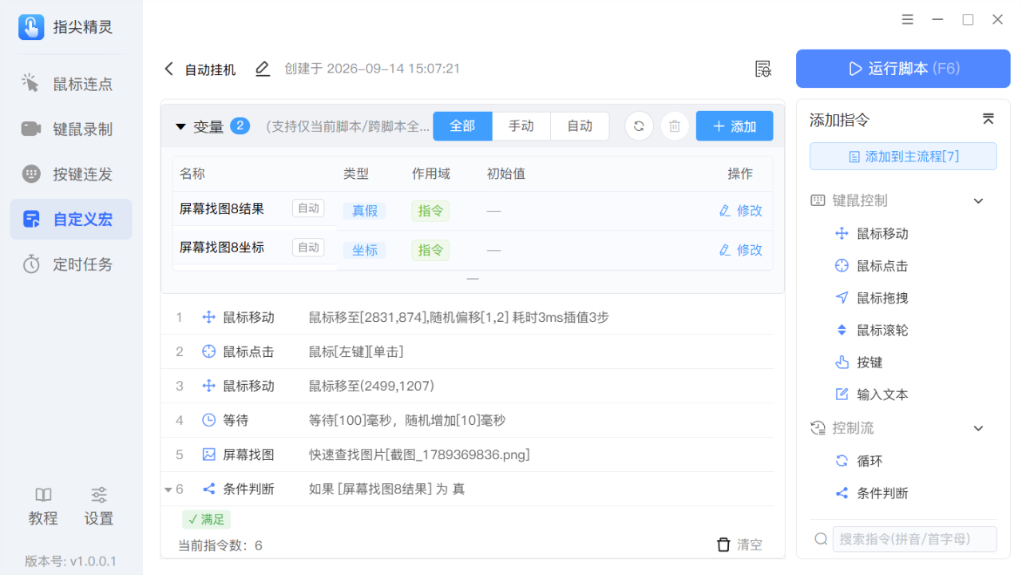Image resolution: width=1022 pixels, height=575 pixels.
Task: Collapse the 变量 section triangle
Action: tap(180, 126)
